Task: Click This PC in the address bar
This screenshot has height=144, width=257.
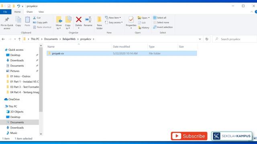Action: [x=35, y=39]
